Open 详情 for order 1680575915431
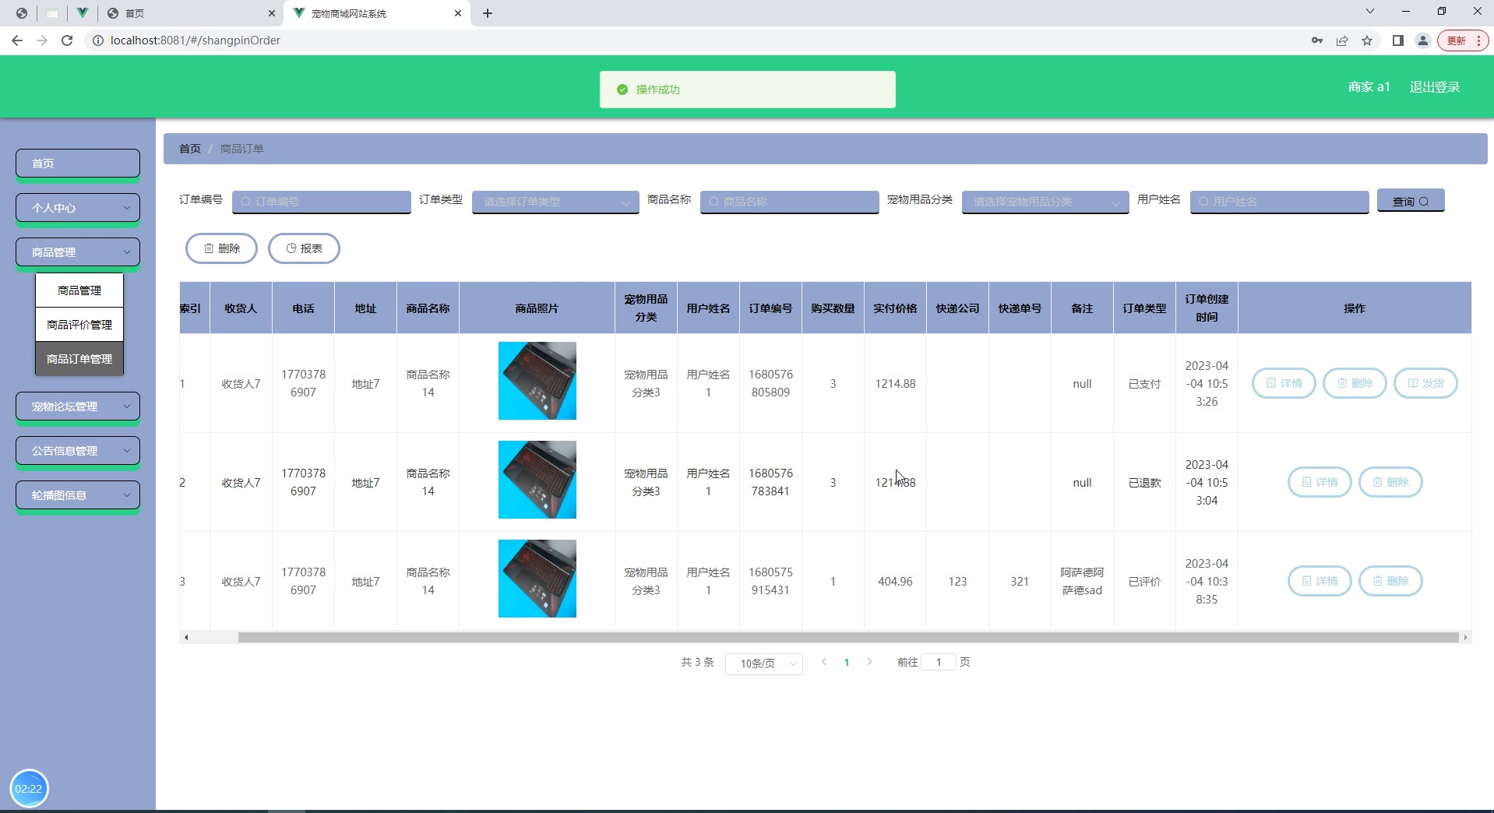This screenshot has width=1494, height=813. (1320, 581)
